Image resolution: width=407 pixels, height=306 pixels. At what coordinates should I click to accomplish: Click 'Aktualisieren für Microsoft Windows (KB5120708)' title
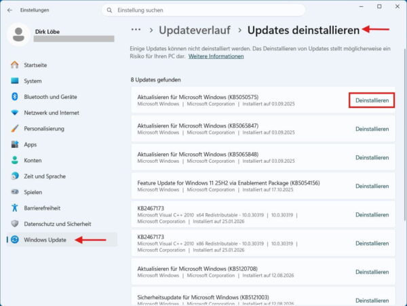[x=197, y=269]
